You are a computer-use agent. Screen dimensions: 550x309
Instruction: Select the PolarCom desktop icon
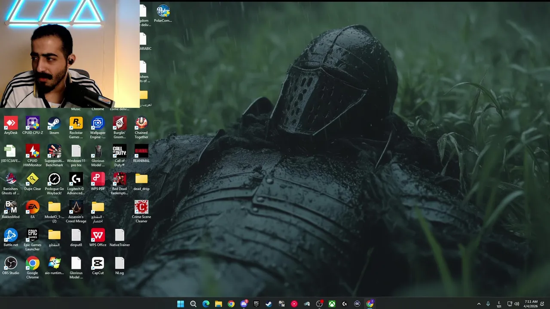163,13
